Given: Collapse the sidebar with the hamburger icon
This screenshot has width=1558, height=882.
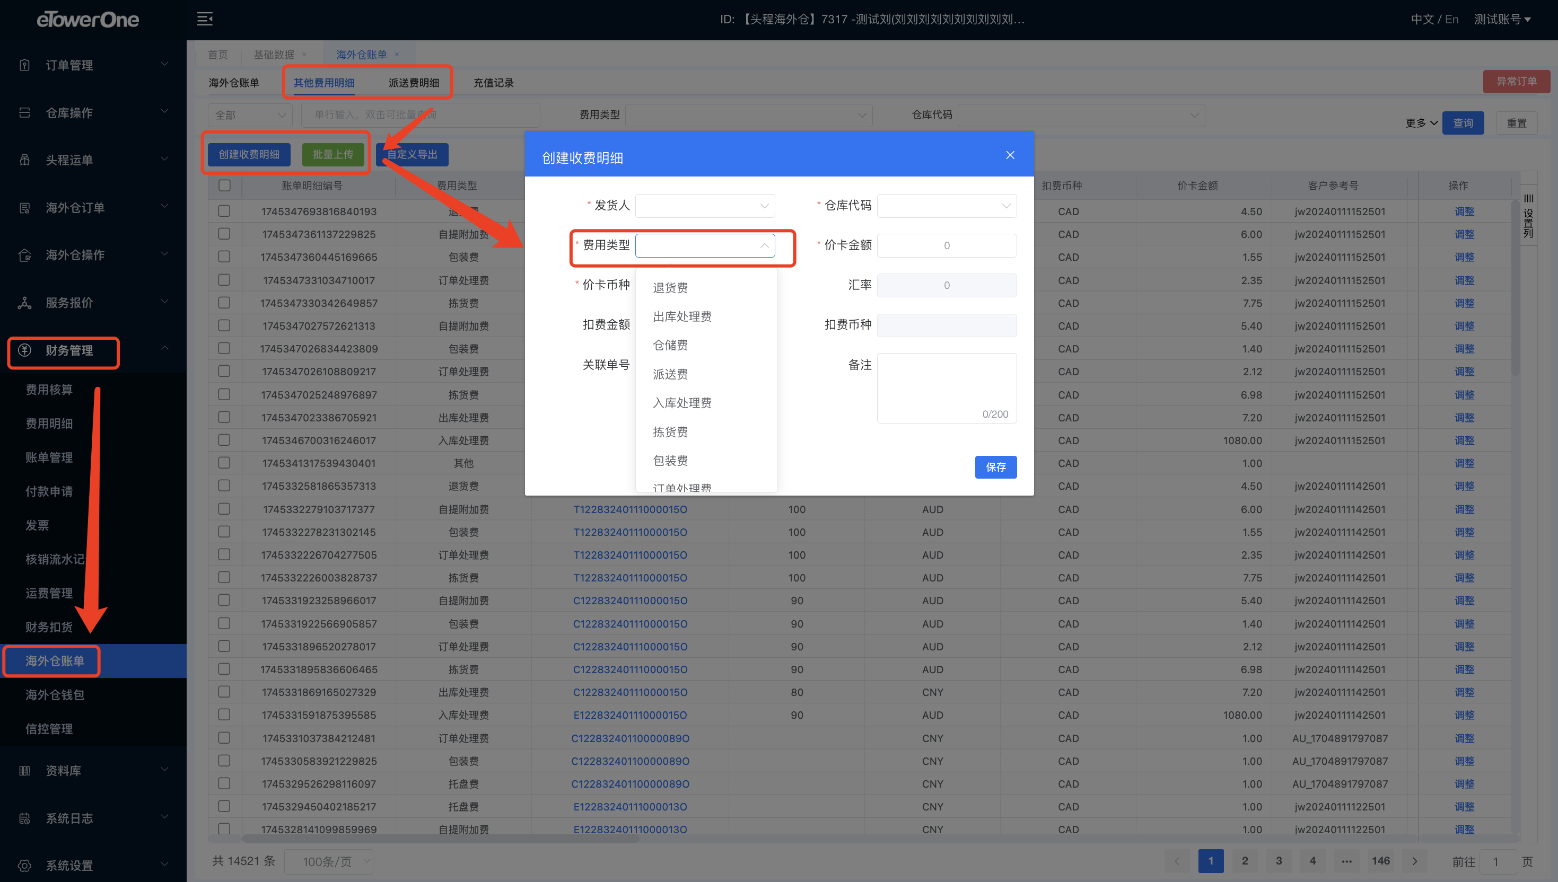Looking at the screenshot, I should pos(205,20).
